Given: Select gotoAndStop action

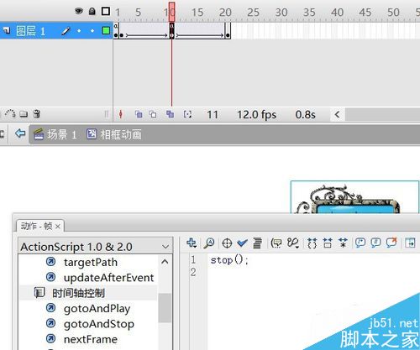Looking at the screenshot, I should [x=99, y=324].
